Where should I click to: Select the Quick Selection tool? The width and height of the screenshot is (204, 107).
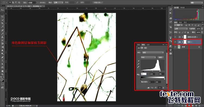(x=2, y=20)
